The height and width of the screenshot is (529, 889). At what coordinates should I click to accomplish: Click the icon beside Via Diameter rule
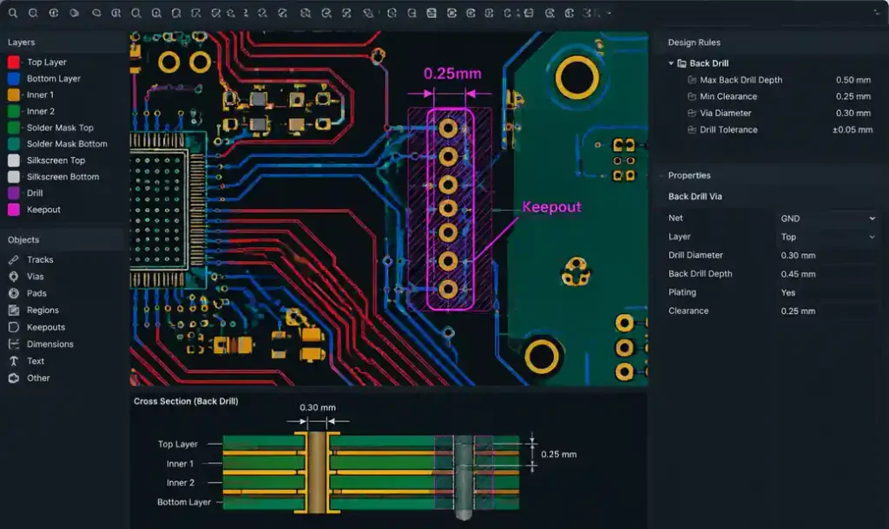pyautogui.click(x=692, y=114)
